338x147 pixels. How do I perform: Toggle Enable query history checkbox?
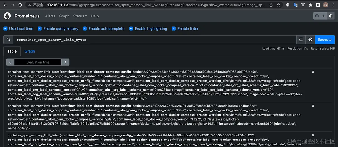point(40,29)
